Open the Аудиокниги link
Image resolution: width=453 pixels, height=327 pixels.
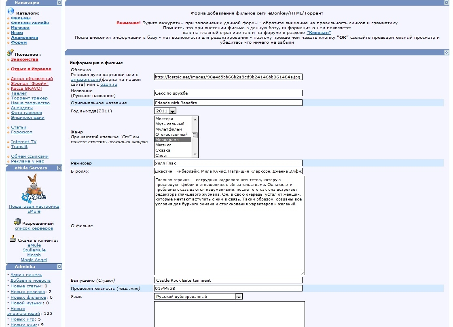pos(25,38)
